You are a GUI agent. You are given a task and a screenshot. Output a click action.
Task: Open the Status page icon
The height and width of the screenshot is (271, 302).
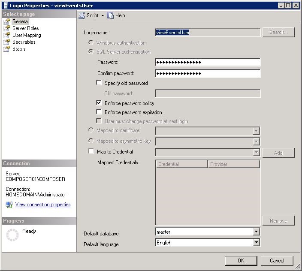click(x=7, y=49)
